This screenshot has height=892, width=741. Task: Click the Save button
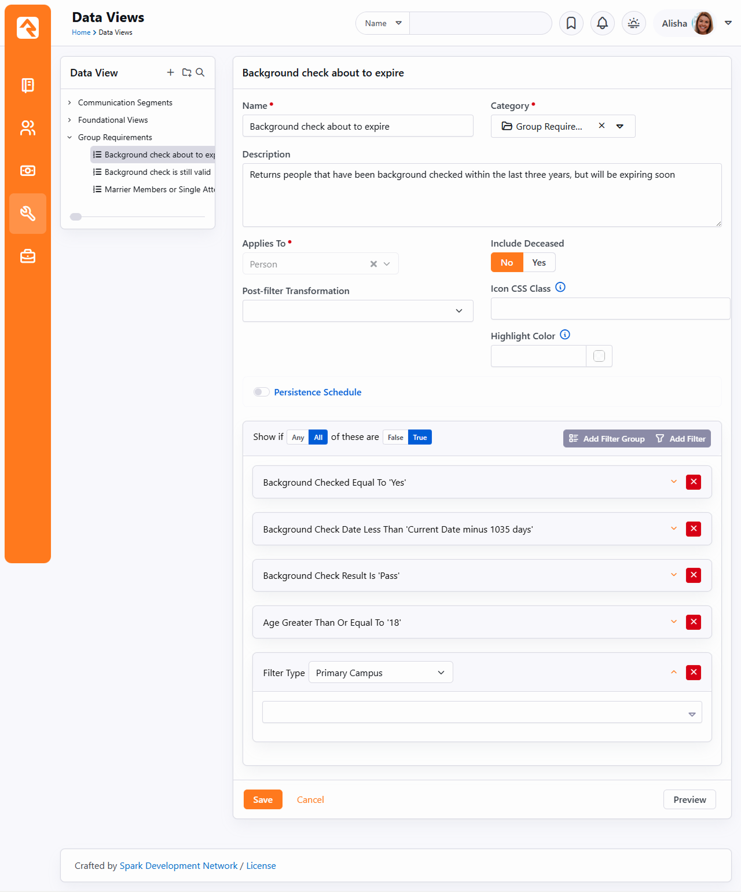coord(262,799)
